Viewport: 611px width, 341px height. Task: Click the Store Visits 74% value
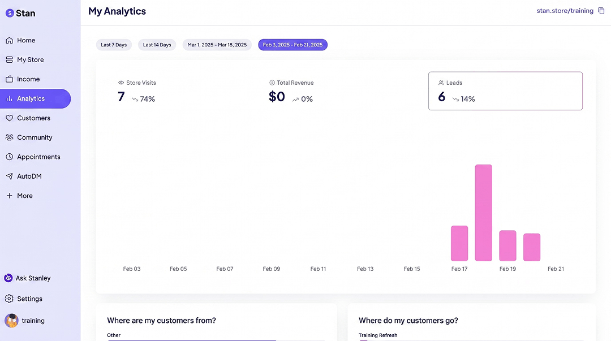pos(147,99)
